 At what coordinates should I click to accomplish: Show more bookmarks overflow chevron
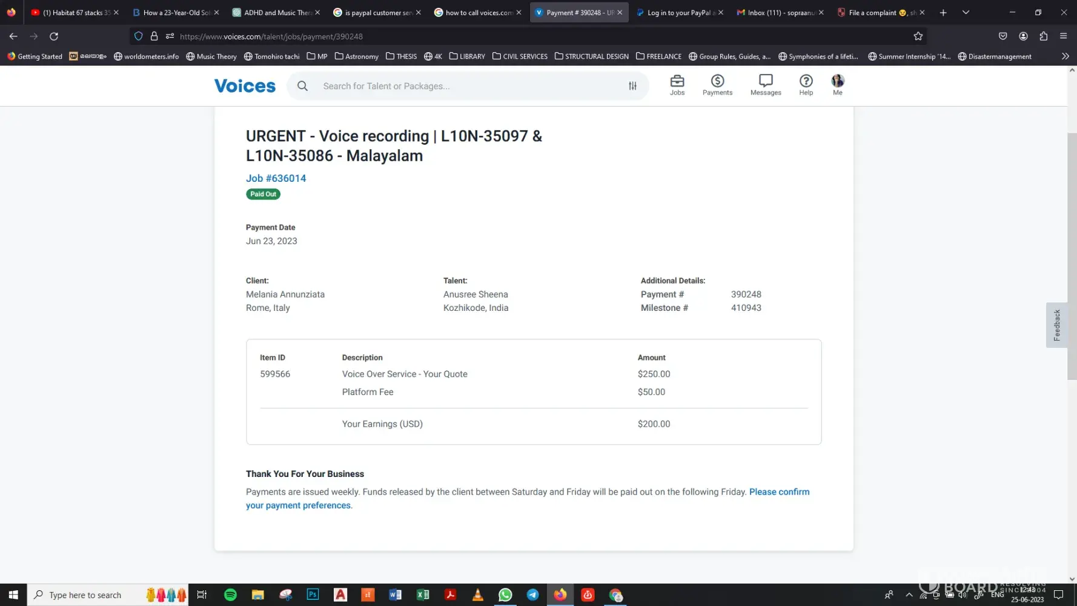(x=1065, y=56)
